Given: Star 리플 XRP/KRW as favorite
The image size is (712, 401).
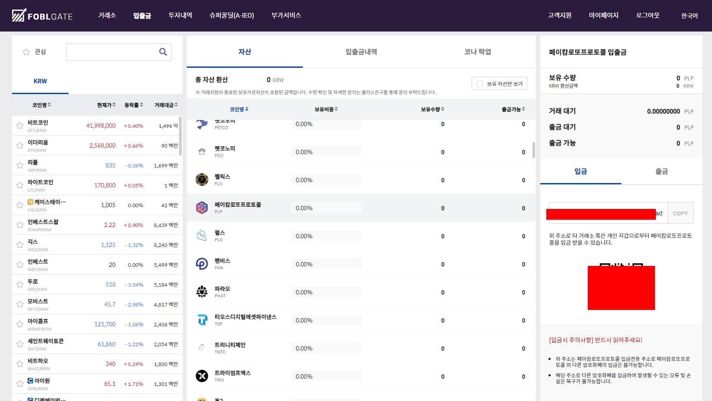Looking at the screenshot, I should (x=19, y=165).
